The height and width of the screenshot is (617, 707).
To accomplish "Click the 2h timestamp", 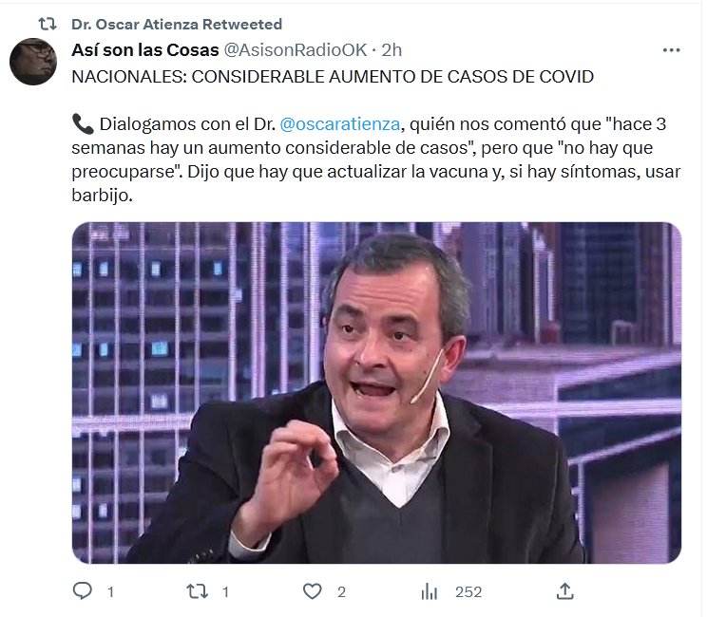I will click(392, 50).
